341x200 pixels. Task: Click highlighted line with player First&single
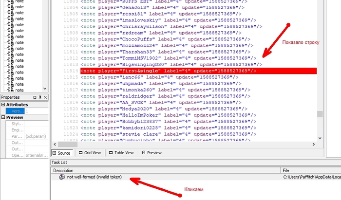click(x=198, y=71)
